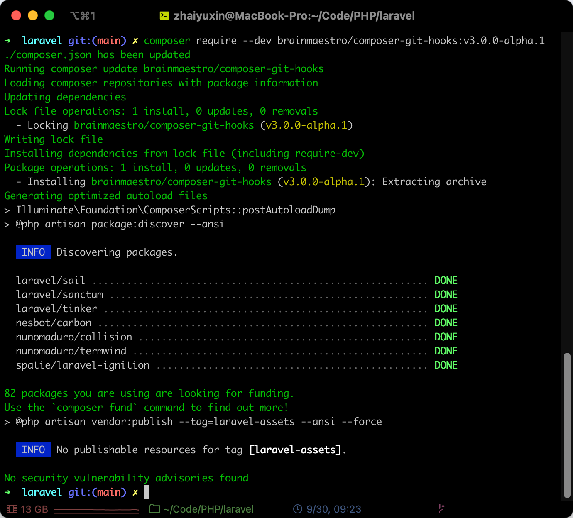
Task: Click the Locking brainmaestro/composer-git-hooks line
Action: tap(184, 125)
